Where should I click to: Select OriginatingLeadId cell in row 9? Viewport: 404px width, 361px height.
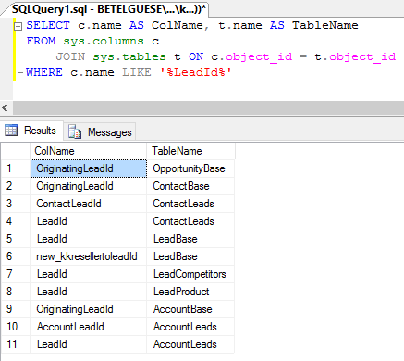coord(89,309)
